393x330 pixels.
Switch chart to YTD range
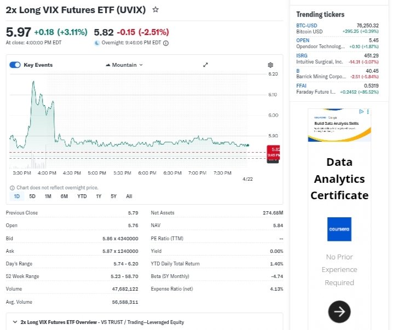(82, 196)
